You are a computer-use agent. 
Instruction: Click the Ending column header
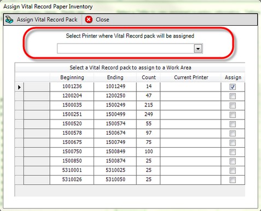tap(115, 77)
